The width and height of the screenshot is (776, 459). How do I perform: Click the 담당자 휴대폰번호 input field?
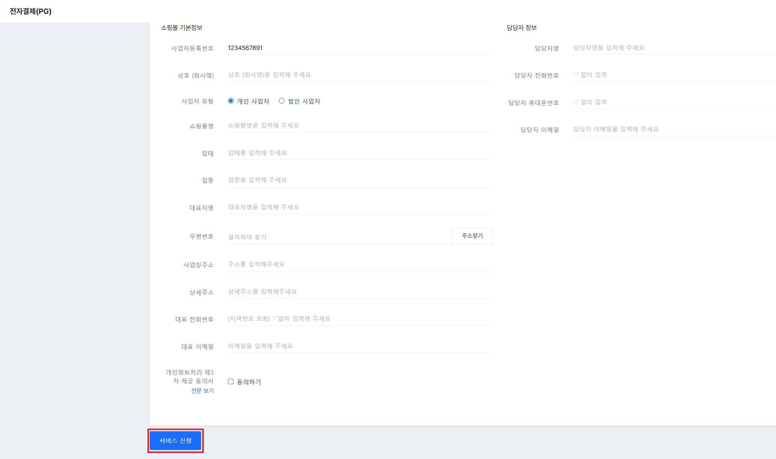pyautogui.click(x=674, y=102)
